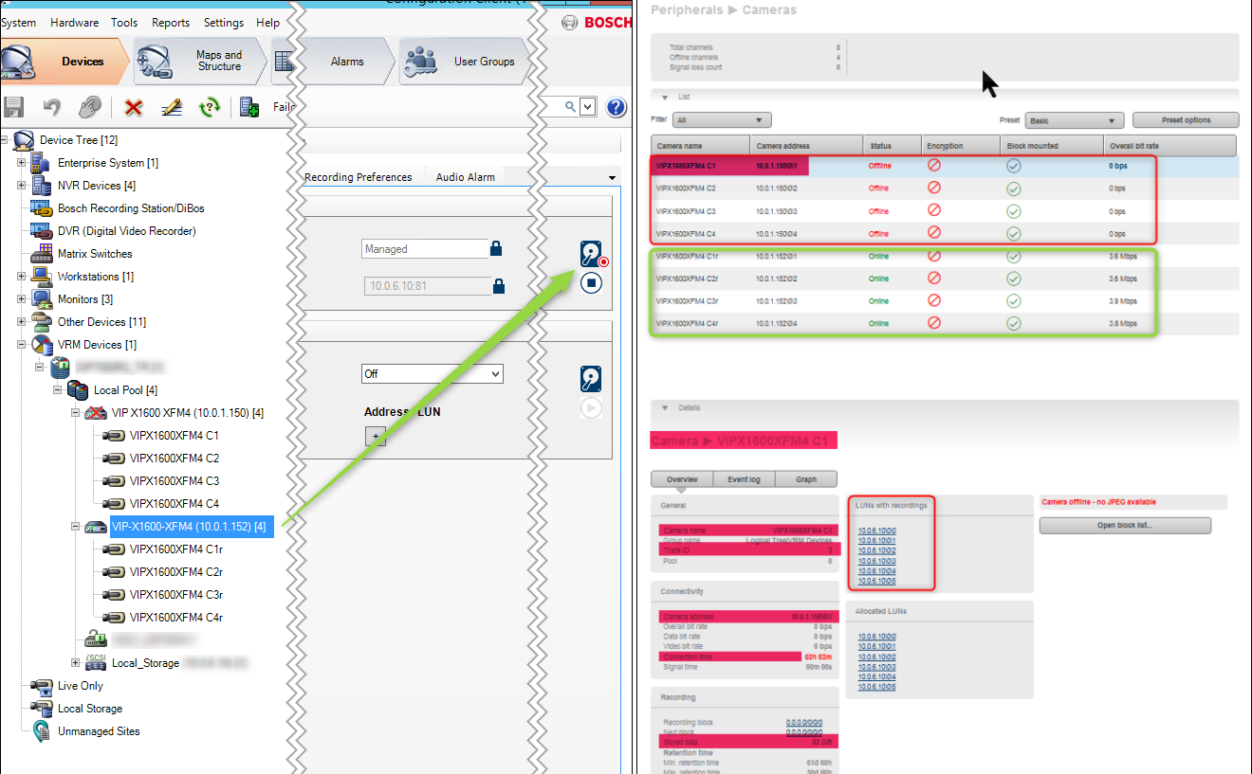Click the search box dropdown arrow
The image size is (1252, 774).
tap(587, 107)
